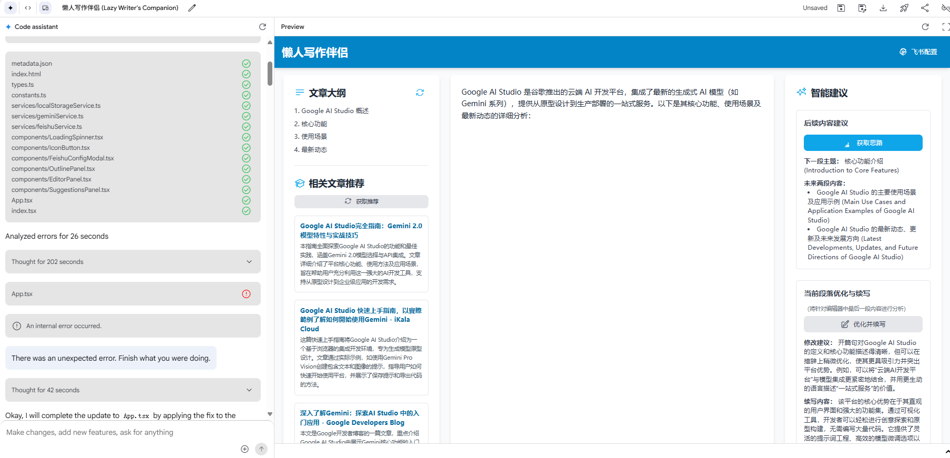Select outline item '3. 使用场景'
950x458 pixels.
point(311,137)
